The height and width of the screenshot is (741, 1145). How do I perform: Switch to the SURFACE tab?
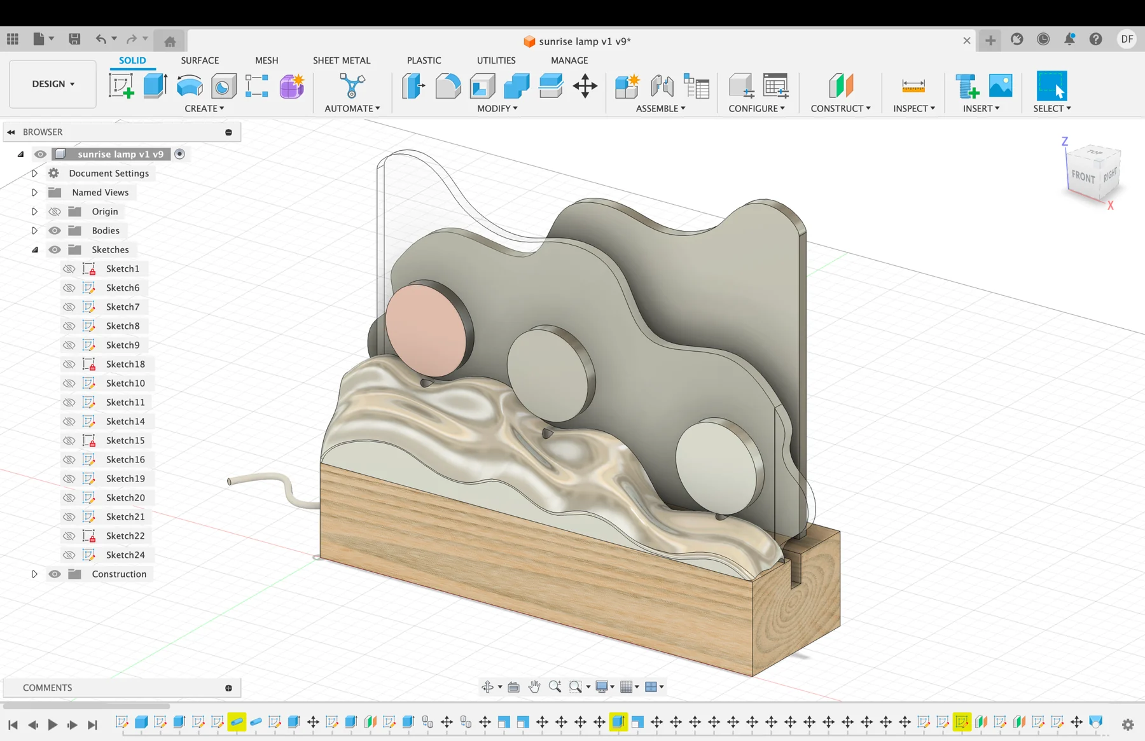pos(200,60)
